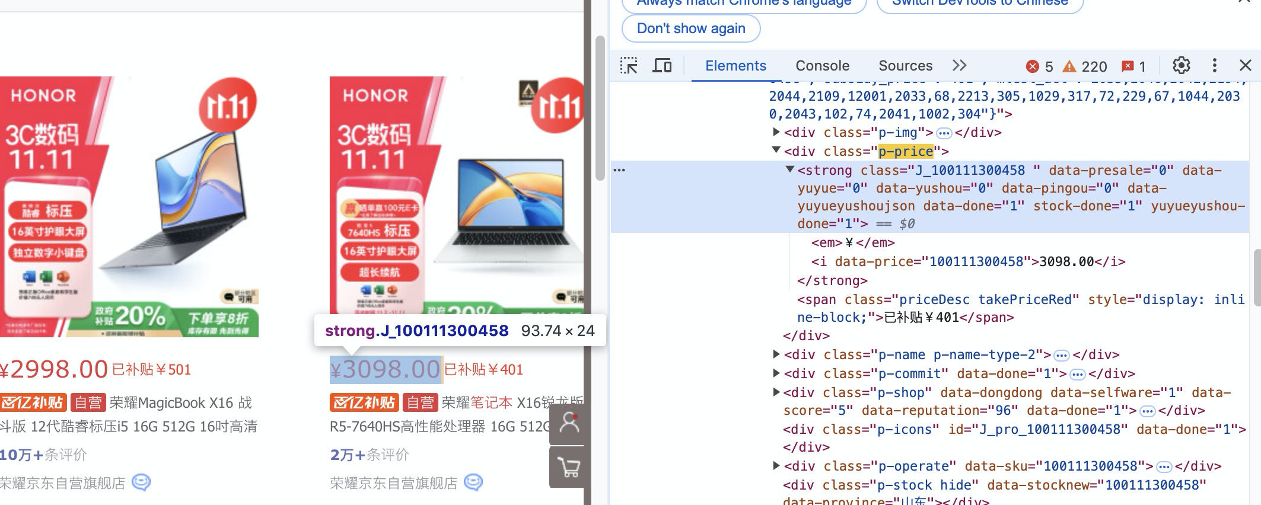The image size is (1261, 505).
Task: Activate the inspect element picker icon
Action: tap(629, 66)
